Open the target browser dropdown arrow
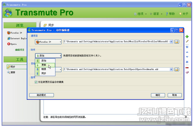195x128 pixels. 60,69
